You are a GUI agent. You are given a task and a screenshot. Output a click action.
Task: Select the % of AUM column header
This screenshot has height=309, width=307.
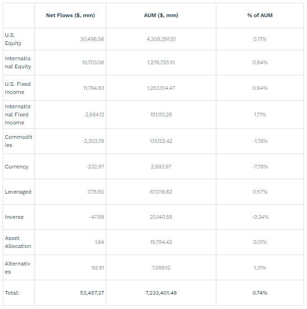(259, 15)
